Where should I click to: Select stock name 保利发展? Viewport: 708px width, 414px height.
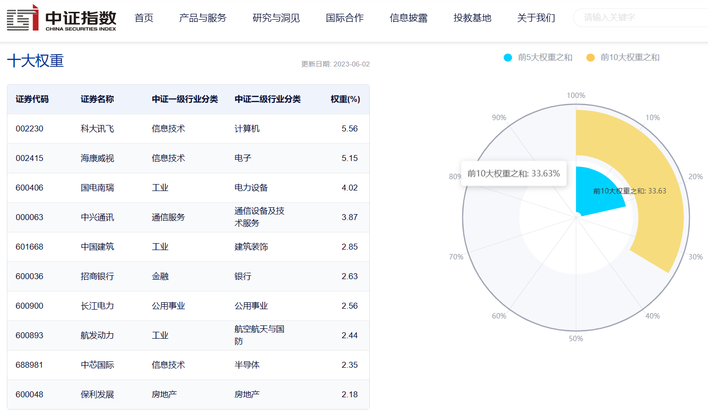coord(97,395)
